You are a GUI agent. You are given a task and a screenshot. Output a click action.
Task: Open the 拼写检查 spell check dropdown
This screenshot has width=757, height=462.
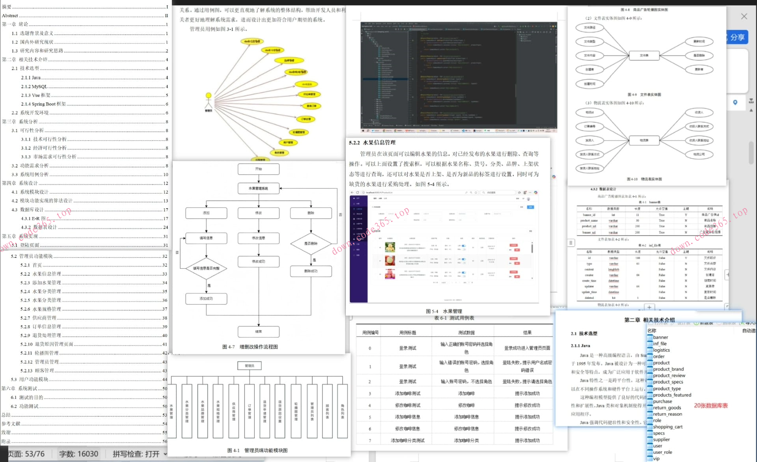(x=165, y=454)
